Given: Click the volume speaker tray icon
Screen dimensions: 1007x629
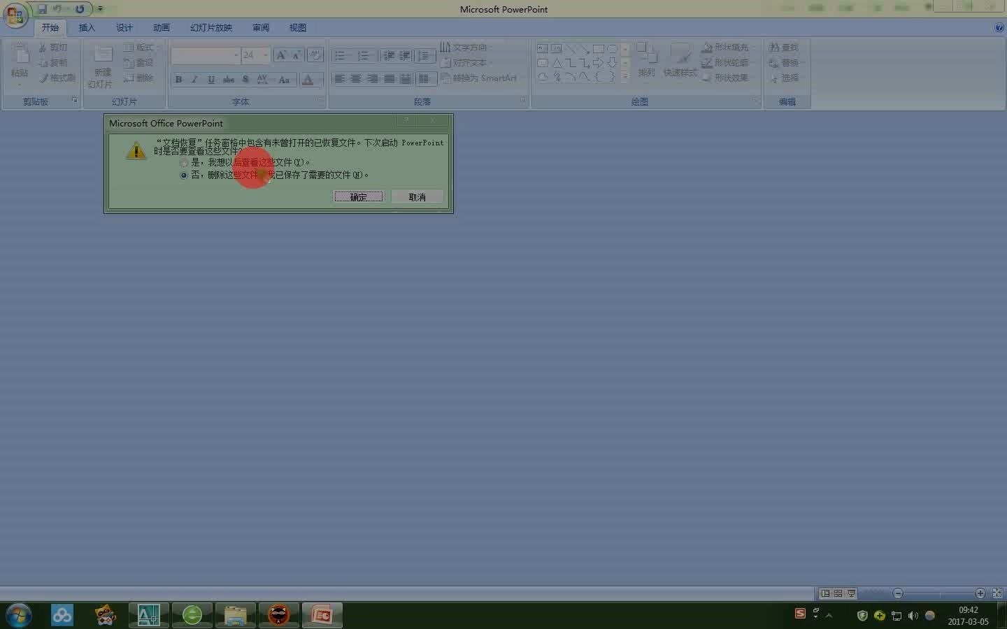Looking at the screenshot, I should coord(913,616).
